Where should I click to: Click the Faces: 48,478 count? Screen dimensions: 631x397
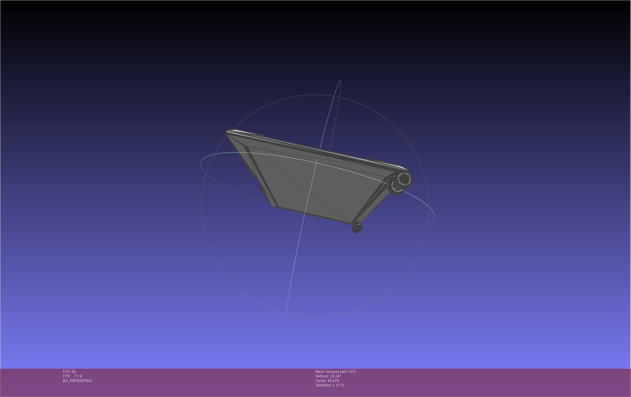[327, 381]
